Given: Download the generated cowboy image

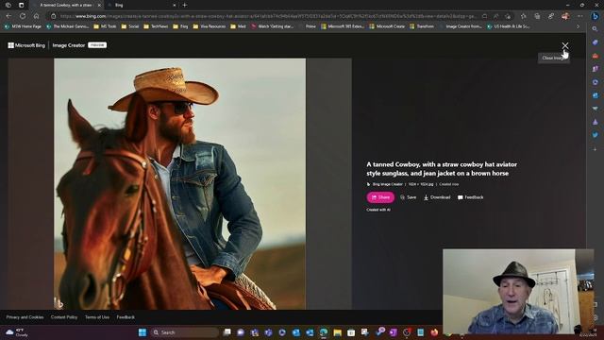Looking at the screenshot, I should [x=437, y=197].
